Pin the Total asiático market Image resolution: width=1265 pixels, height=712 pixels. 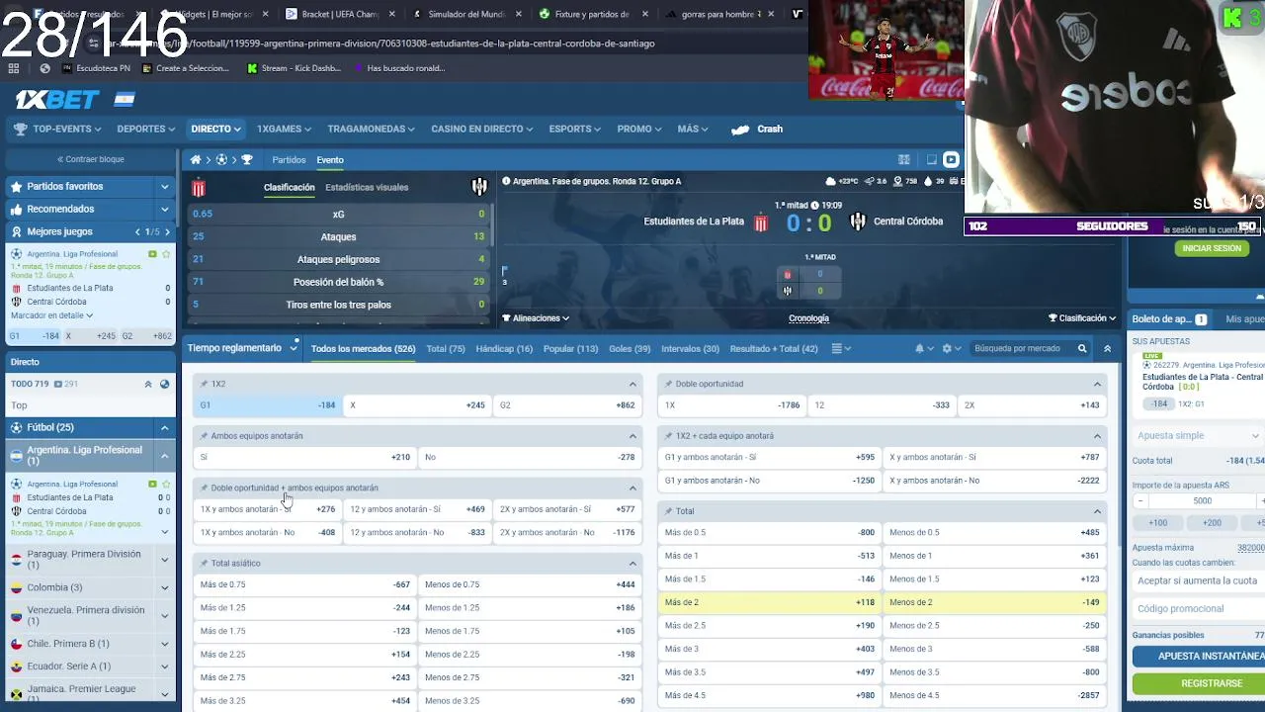click(x=204, y=564)
